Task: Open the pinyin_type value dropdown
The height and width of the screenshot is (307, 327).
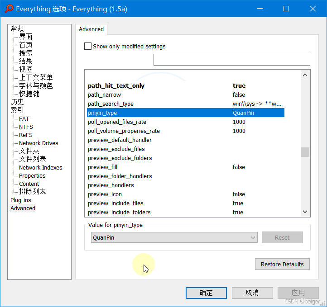Action: click(174, 237)
